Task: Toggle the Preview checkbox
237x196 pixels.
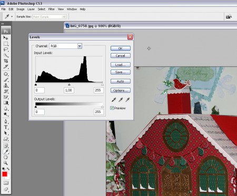Action: click(x=112, y=108)
